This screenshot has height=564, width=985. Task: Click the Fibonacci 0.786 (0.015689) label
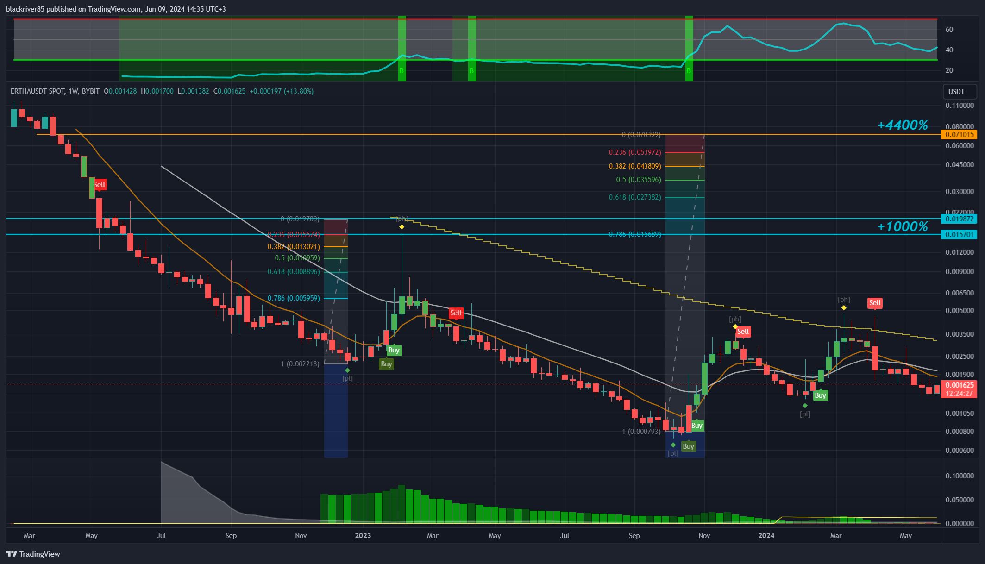coord(635,234)
